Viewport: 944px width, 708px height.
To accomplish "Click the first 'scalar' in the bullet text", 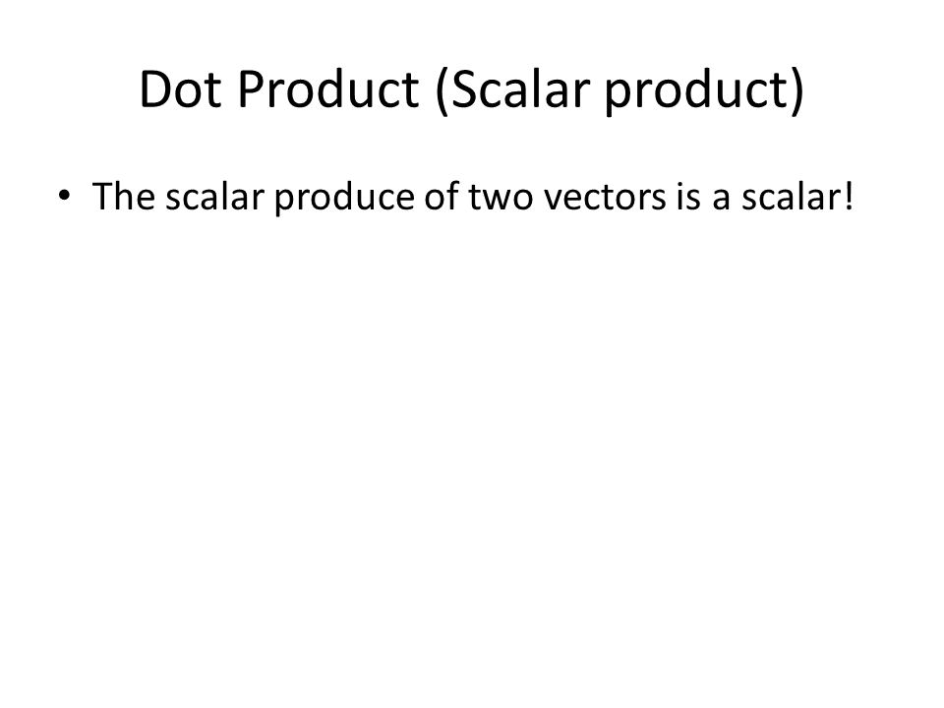I will (215, 197).
